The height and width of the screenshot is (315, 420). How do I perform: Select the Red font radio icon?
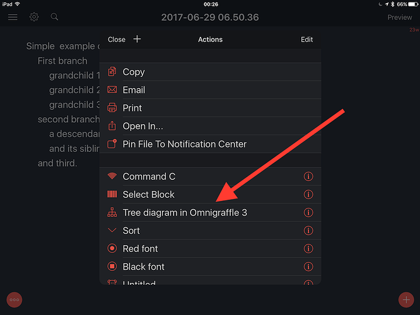[x=112, y=248]
